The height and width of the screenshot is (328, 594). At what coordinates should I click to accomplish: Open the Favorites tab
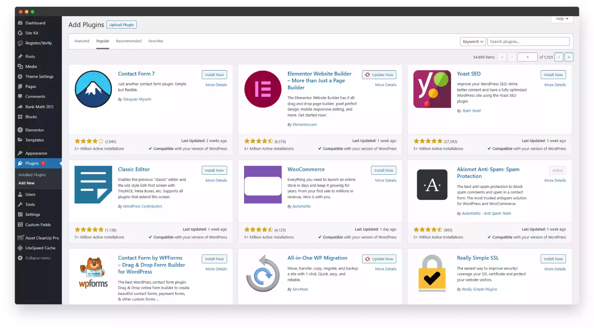156,41
